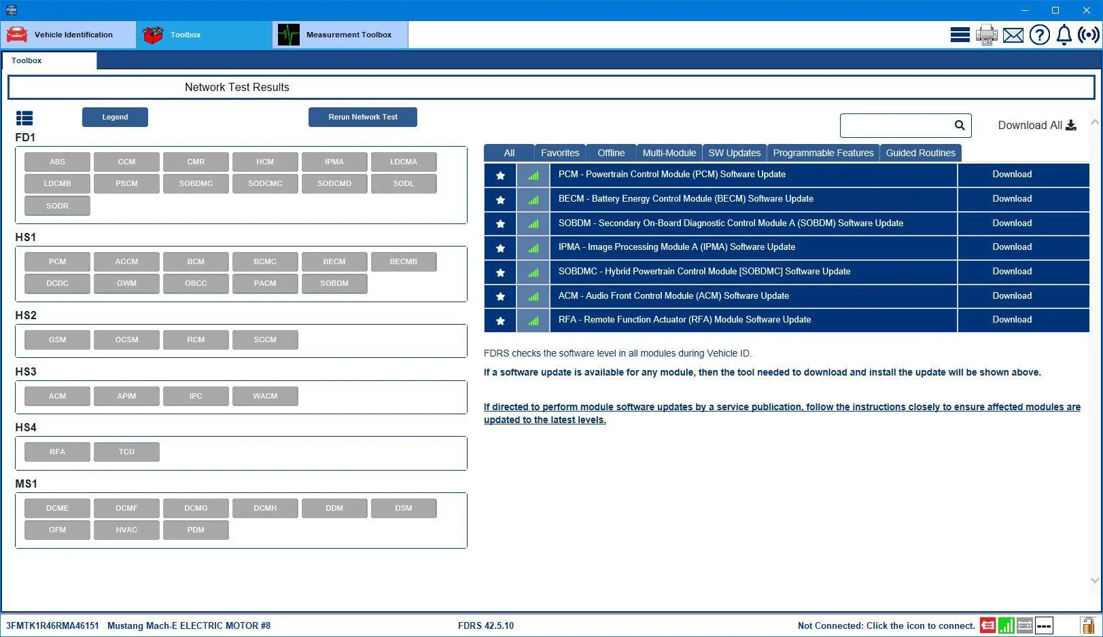Click the envelope mail icon

pos(1013,35)
